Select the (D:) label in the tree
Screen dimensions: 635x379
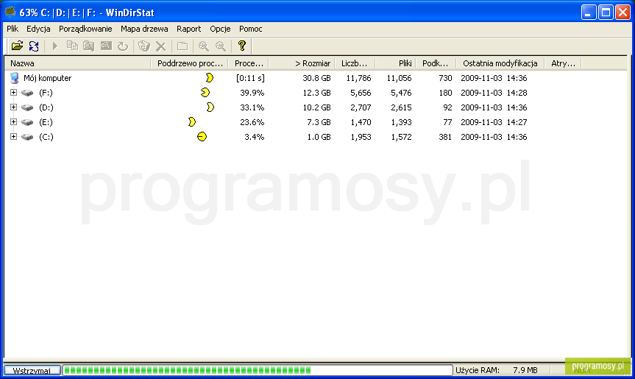pyautogui.click(x=46, y=107)
